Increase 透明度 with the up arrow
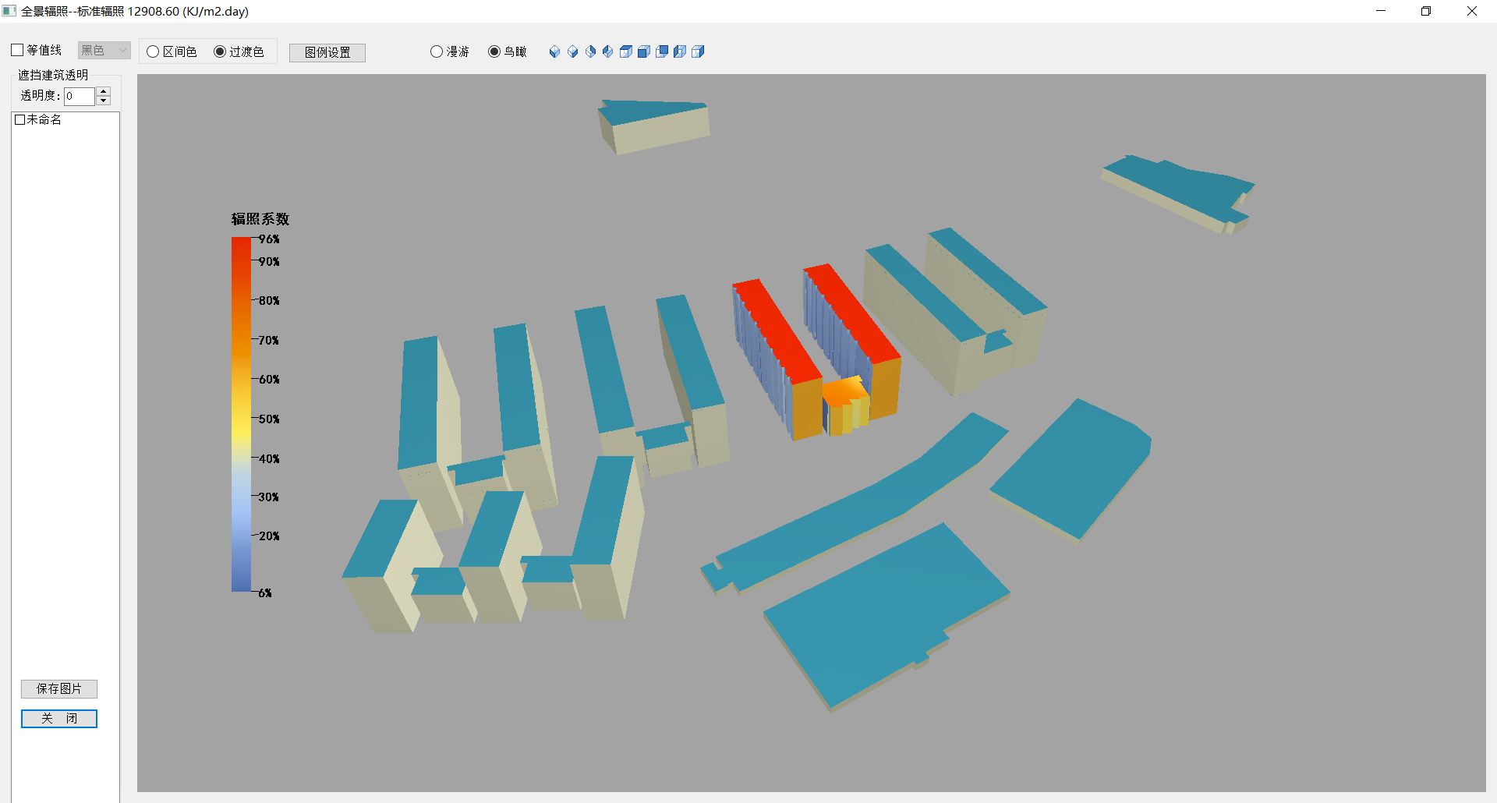The image size is (1497, 803). click(104, 91)
